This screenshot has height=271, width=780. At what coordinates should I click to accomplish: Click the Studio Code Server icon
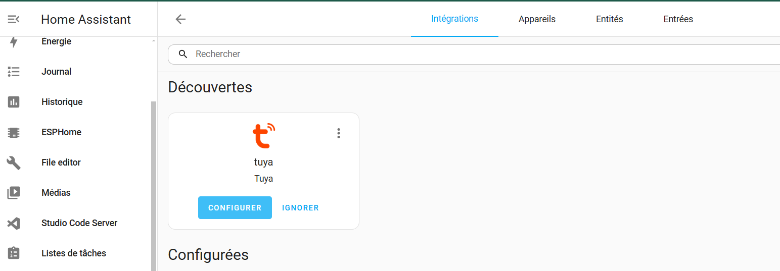tap(14, 223)
